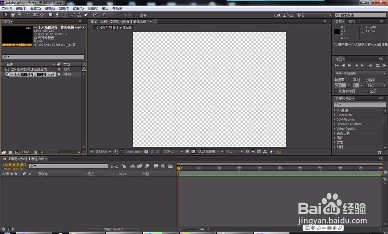Open the 帧速率 (25) dropdown
Image resolution: width=388 pixels, height=234 pixels.
(x=343, y=85)
